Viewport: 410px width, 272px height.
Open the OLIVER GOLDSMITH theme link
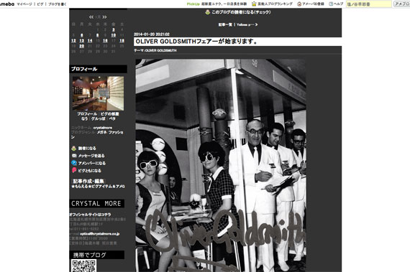[x=160, y=50]
